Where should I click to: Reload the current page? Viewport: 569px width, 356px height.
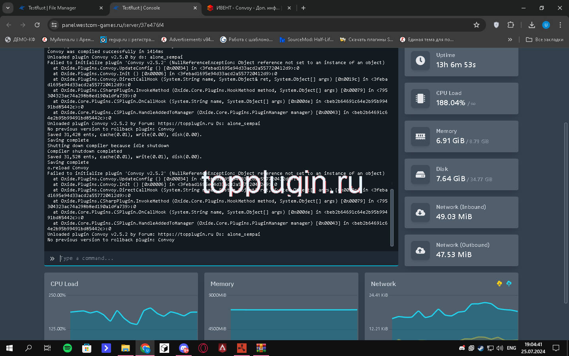click(37, 25)
